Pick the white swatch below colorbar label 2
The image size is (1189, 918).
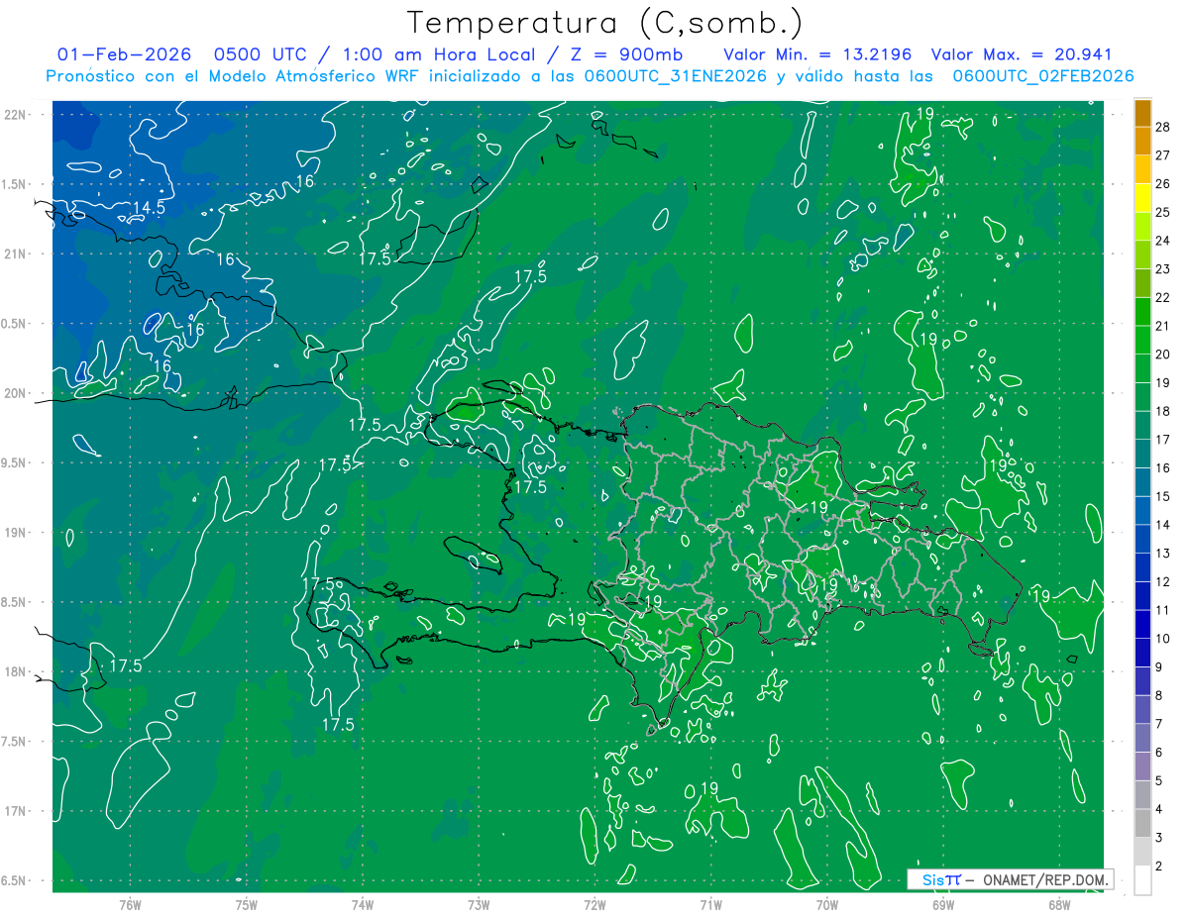click(x=1143, y=880)
